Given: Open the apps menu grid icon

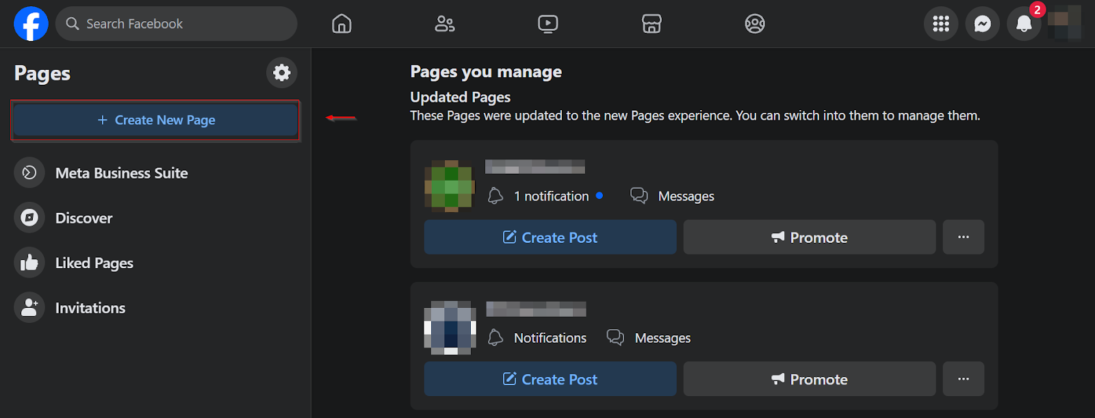Looking at the screenshot, I should pos(941,24).
